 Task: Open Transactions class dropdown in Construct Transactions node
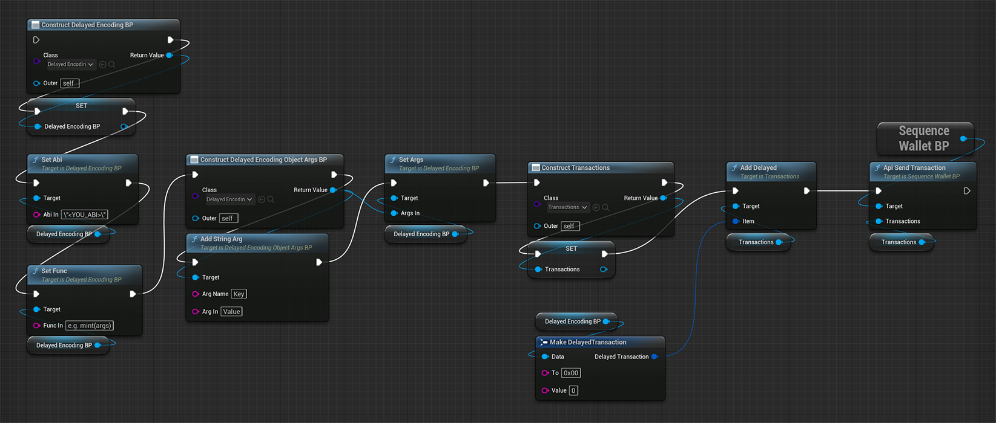click(x=567, y=207)
